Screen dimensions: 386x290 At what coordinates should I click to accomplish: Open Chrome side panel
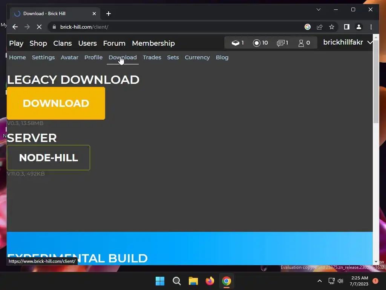(347, 27)
